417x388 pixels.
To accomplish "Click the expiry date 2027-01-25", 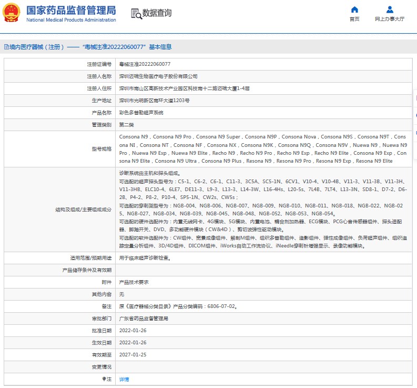I will click(x=133, y=355).
